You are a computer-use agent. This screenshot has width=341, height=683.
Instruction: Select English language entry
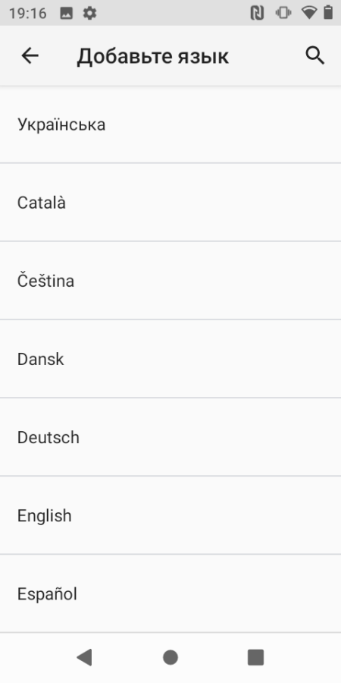[170, 516]
